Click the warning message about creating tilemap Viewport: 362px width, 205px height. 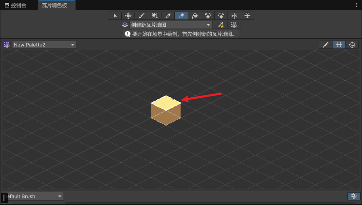point(181,34)
